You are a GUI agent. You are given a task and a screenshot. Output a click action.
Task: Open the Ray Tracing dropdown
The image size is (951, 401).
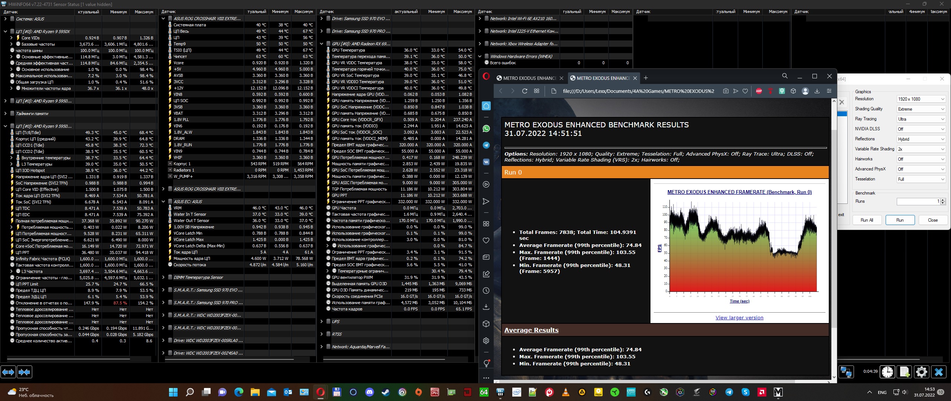921,119
